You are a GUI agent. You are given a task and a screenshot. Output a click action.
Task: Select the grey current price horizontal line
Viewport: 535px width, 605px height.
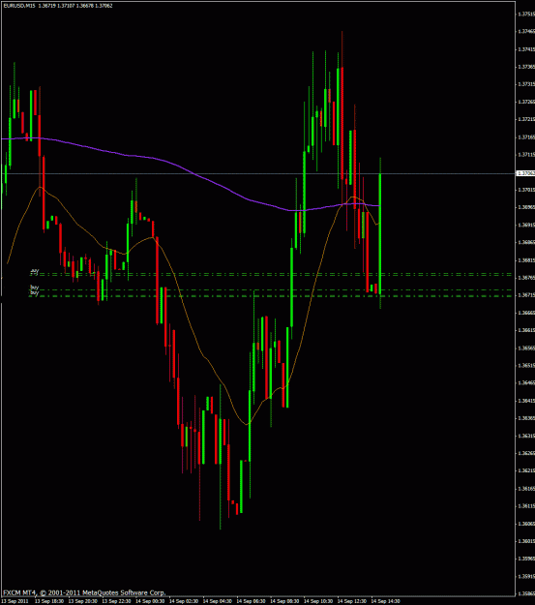tap(257, 173)
